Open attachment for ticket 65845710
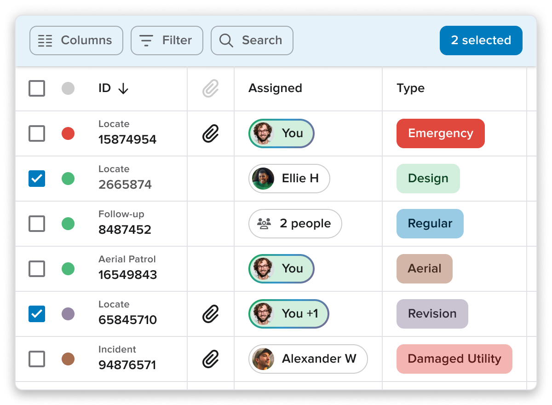 (210, 314)
